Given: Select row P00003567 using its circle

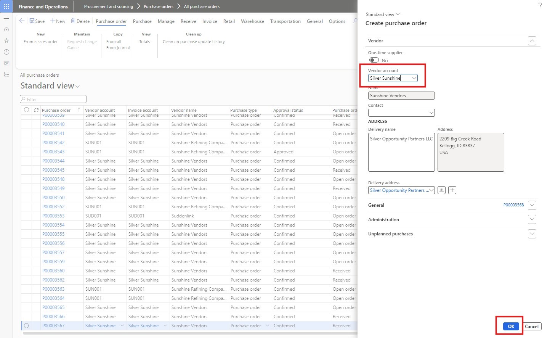Looking at the screenshot, I should [26, 326].
